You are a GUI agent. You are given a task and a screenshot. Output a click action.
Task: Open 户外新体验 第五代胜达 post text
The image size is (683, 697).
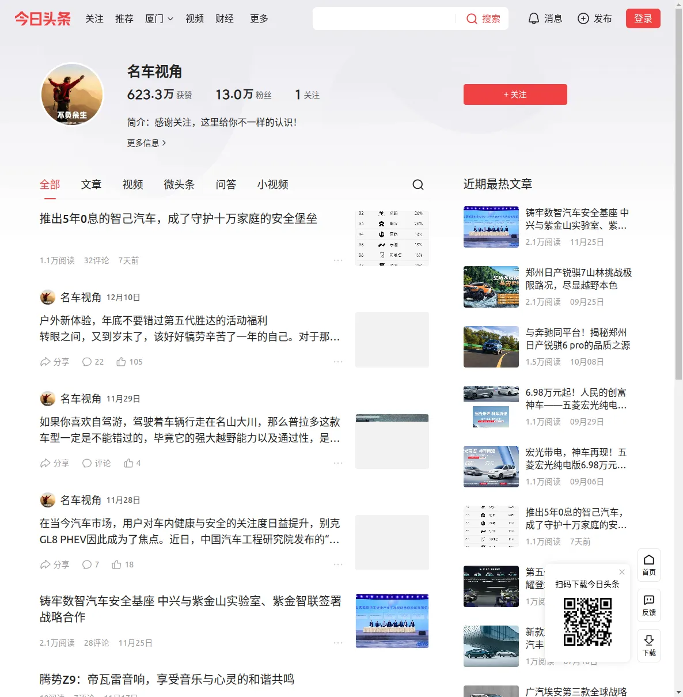[190, 328]
